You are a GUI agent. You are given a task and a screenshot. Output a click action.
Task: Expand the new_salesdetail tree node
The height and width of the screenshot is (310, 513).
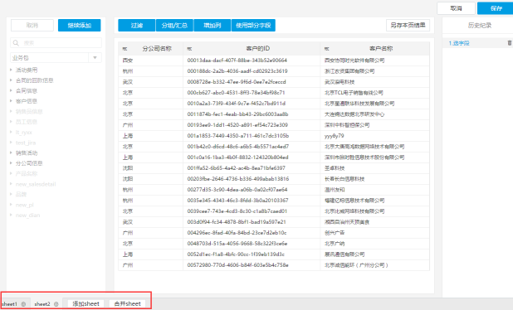pos(11,184)
